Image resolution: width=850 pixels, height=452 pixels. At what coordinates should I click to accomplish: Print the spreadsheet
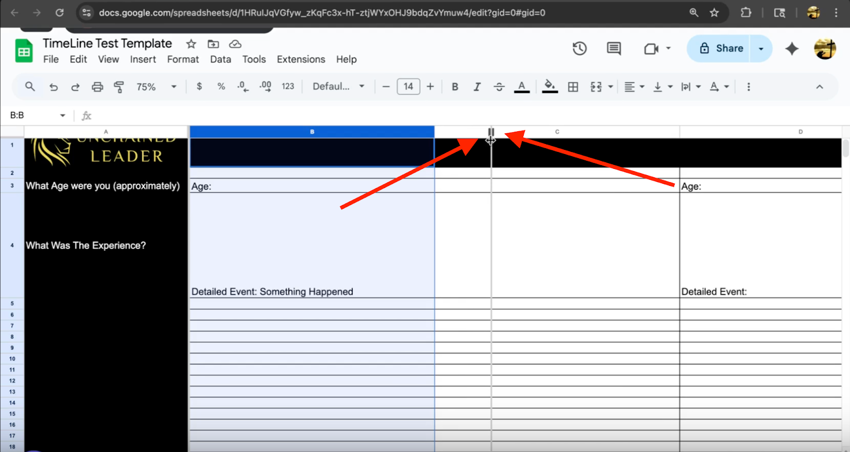(x=97, y=87)
